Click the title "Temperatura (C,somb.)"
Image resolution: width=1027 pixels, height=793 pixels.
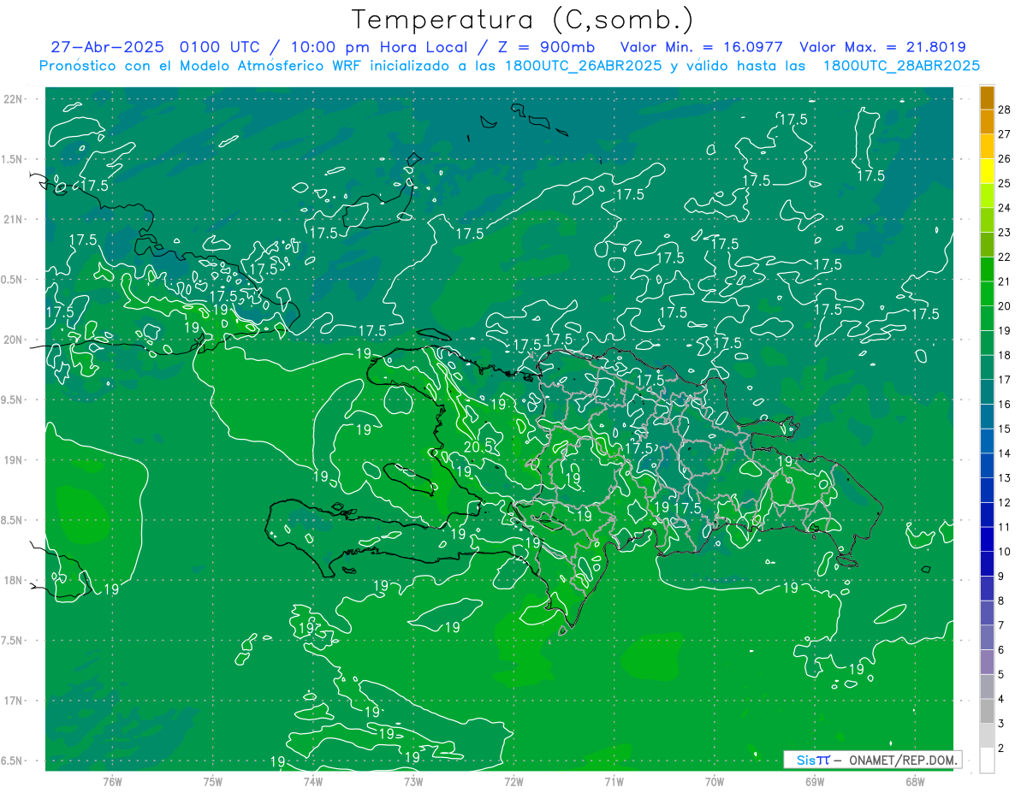click(523, 20)
